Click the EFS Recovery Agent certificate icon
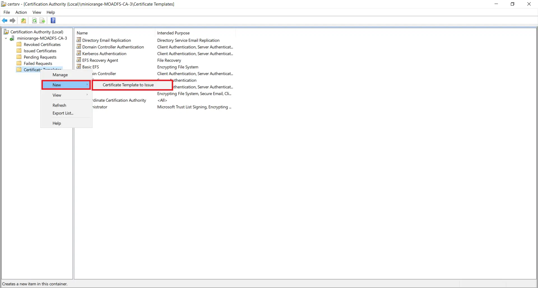Screen dimensions: 538x288 pyautogui.click(x=79, y=60)
